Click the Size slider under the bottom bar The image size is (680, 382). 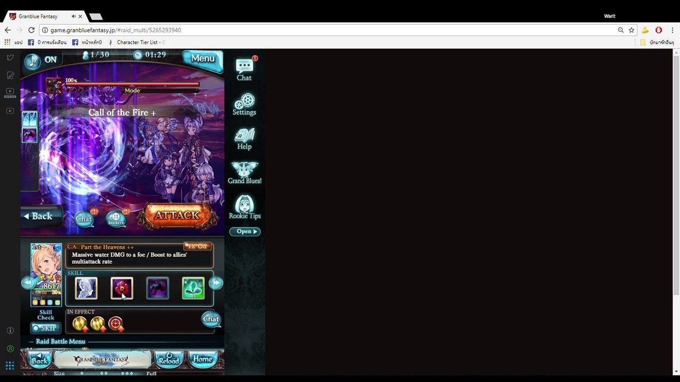[x=105, y=374]
